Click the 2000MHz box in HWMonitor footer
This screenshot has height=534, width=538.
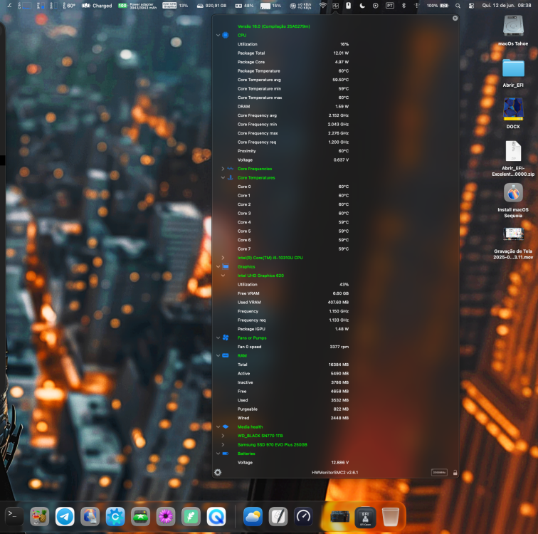click(439, 473)
